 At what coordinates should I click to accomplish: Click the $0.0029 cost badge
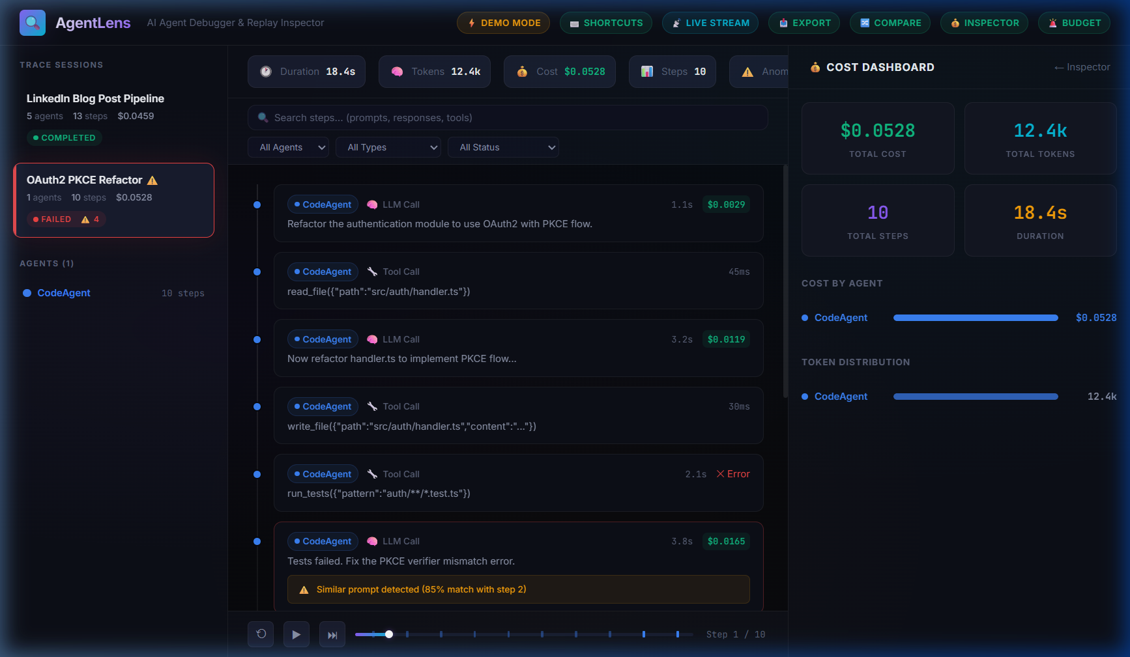726,204
